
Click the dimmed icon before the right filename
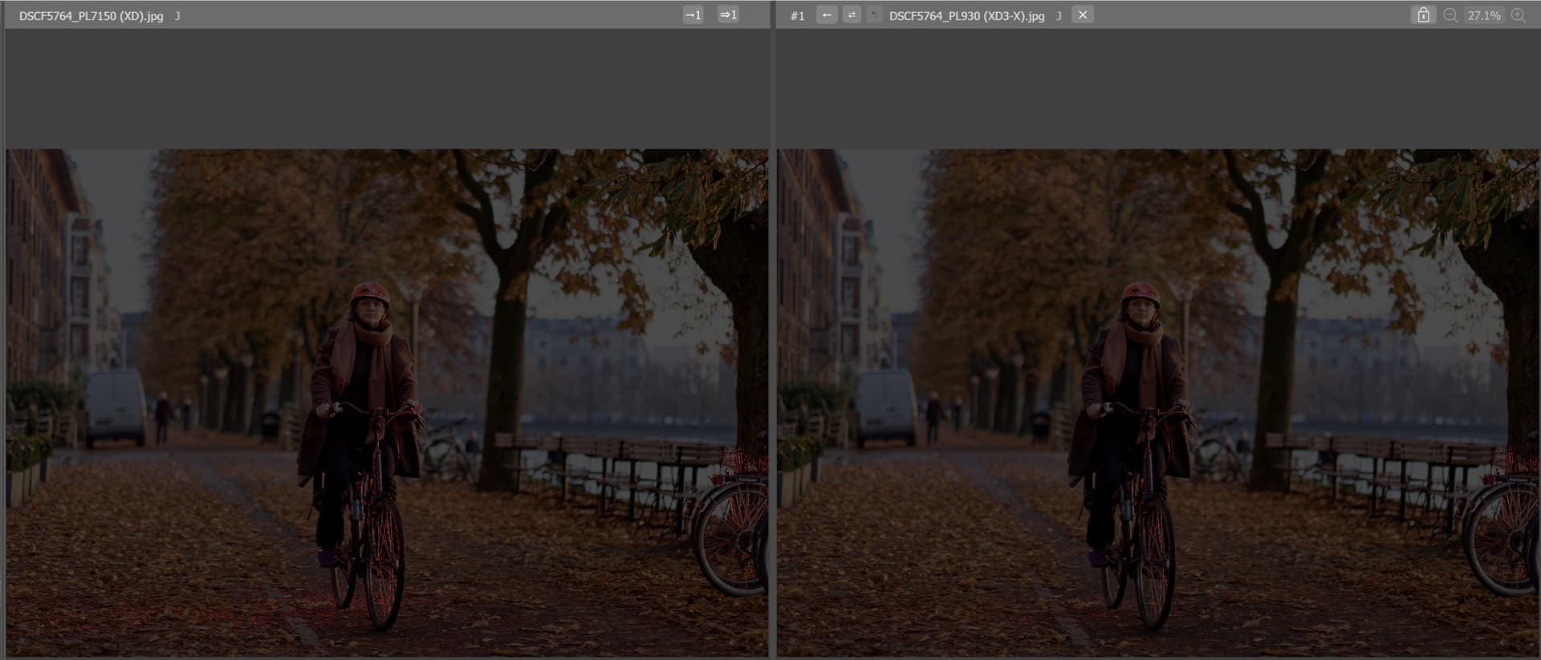pos(874,15)
